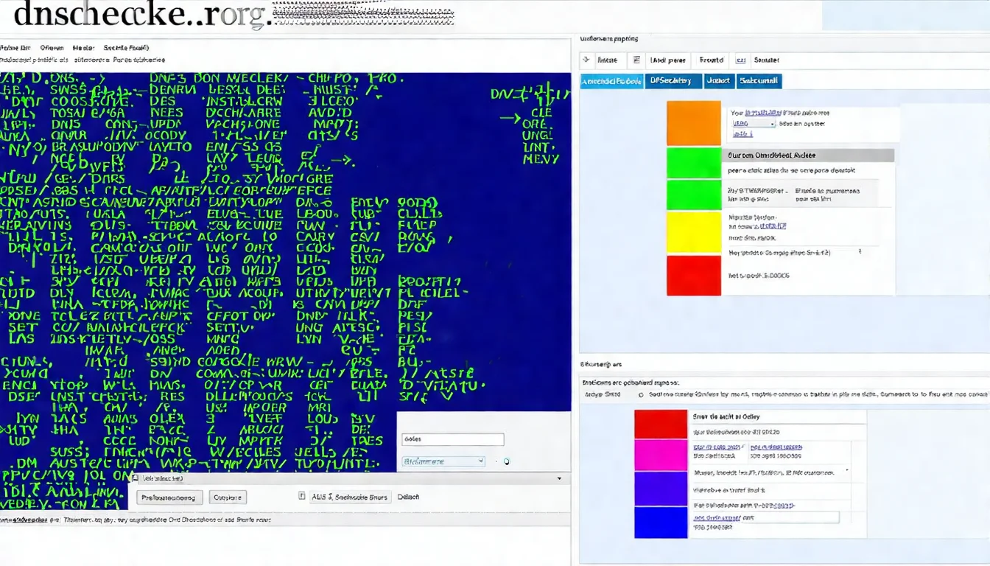Select the document icon on the results toolbar

pyautogui.click(x=638, y=60)
